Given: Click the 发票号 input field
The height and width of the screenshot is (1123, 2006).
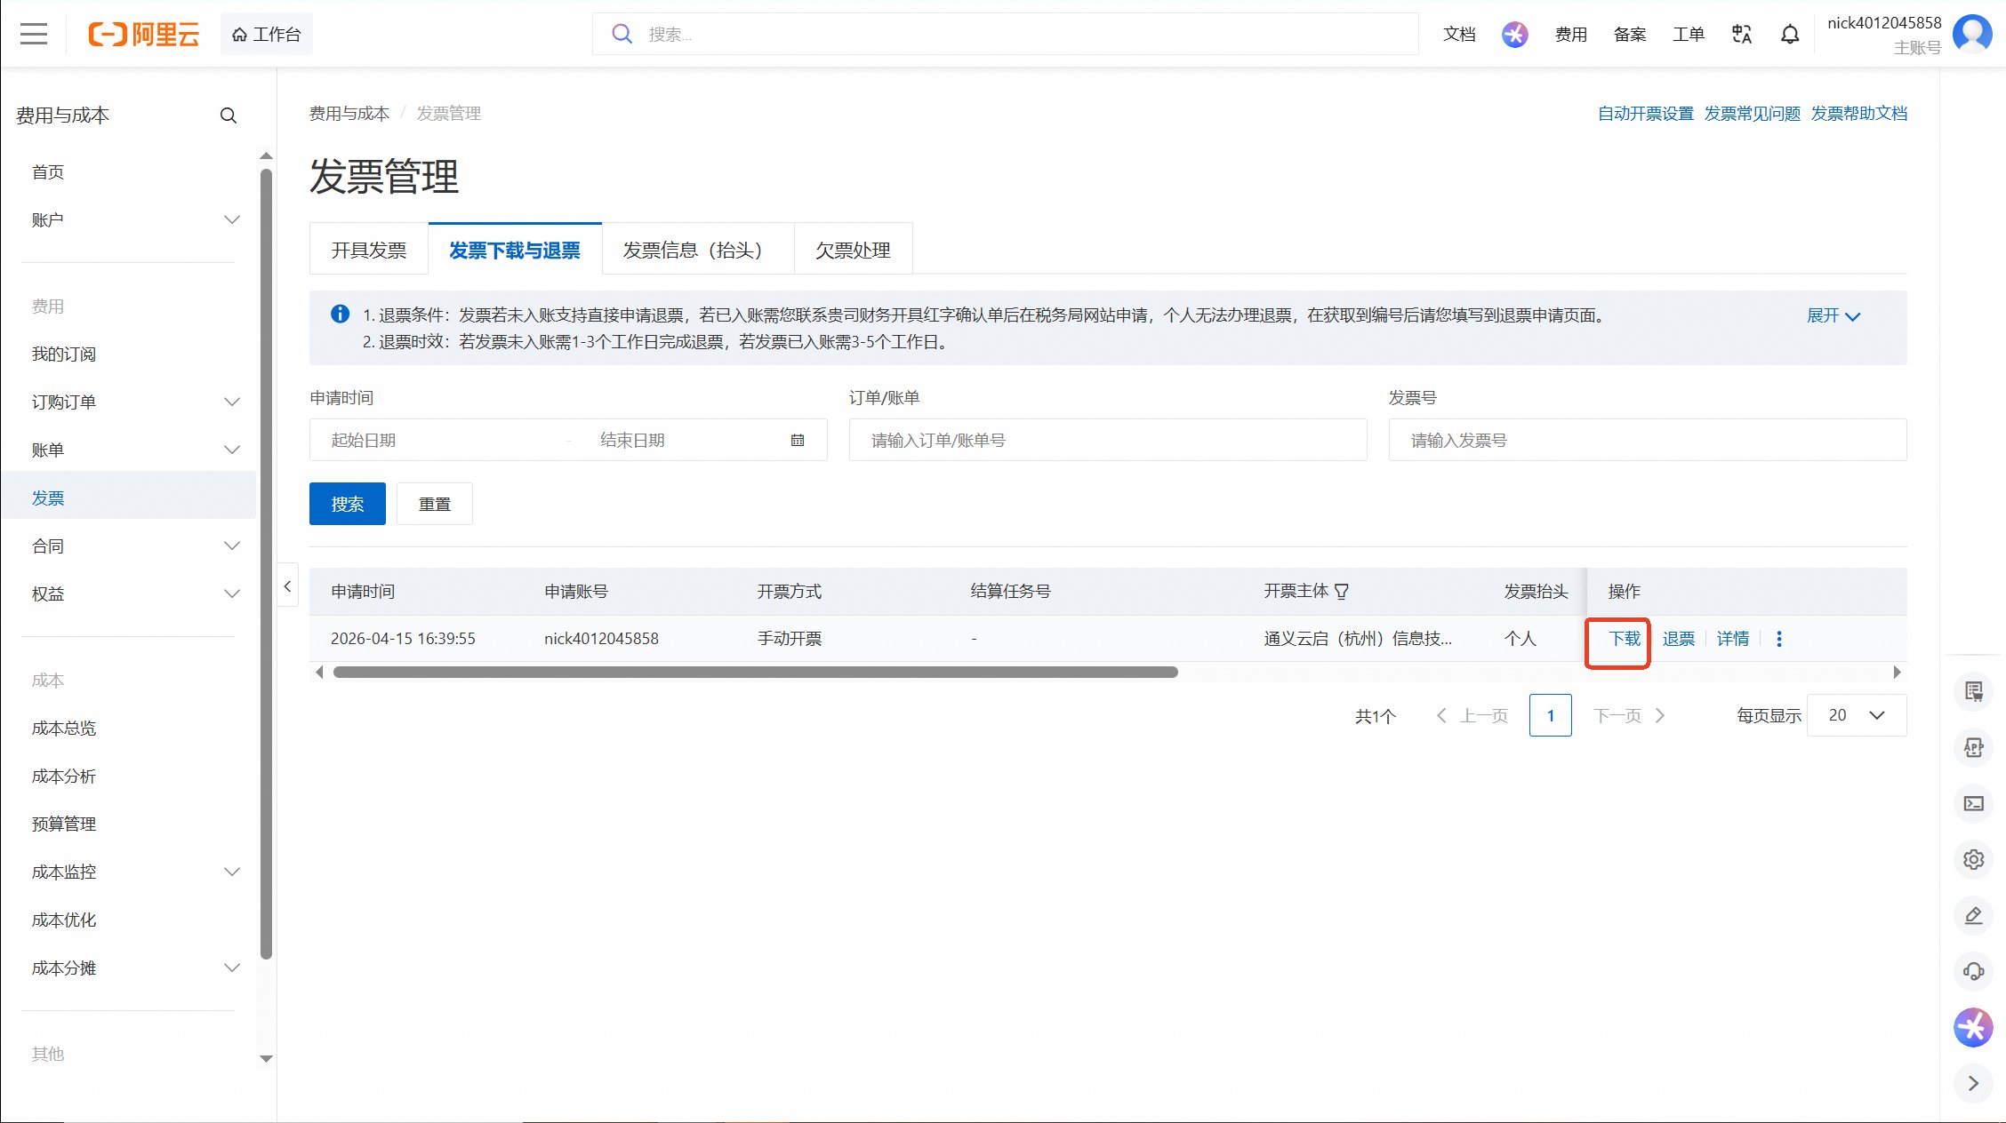Looking at the screenshot, I should pos(1648,441).
